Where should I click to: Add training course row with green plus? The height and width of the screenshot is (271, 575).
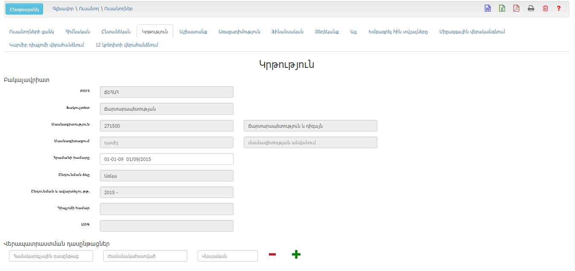pyautogui.click(x=296, y=255)
